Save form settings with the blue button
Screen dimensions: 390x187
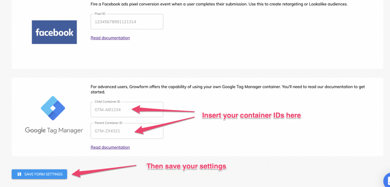[x=39, y=174]
